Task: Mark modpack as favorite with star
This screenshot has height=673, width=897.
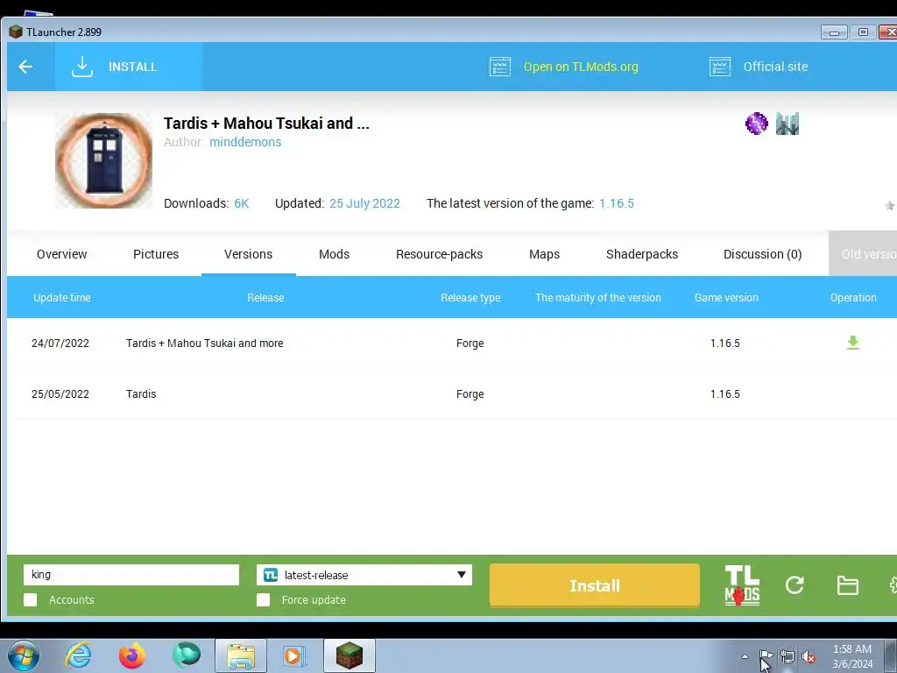Action: (x=890, y=205)
